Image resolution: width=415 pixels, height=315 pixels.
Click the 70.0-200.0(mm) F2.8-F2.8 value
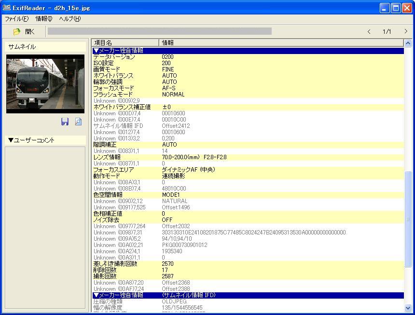194,157
